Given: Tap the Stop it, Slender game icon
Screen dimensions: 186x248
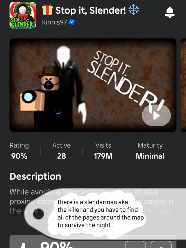Looking at the screenshot, I should pos(23,15).
